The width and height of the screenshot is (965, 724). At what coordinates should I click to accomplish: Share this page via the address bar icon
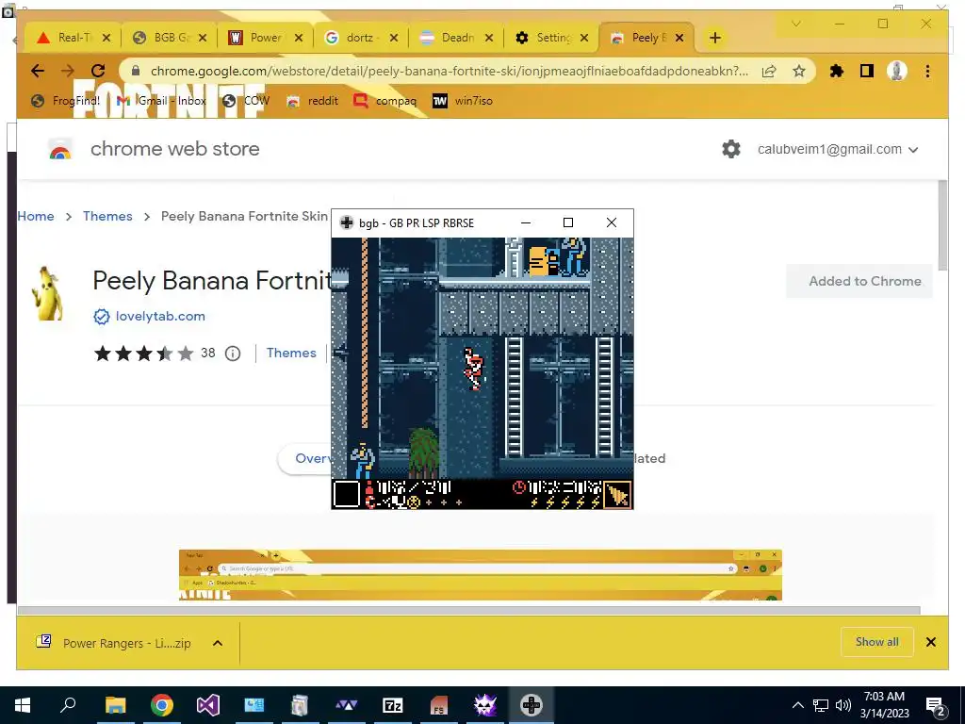(x=769, y=72)
